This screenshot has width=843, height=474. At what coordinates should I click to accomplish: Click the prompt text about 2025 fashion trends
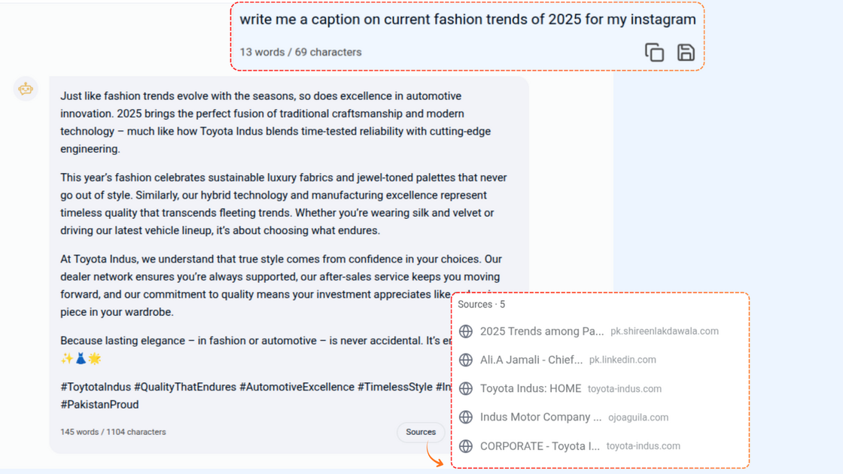point(467,20)
